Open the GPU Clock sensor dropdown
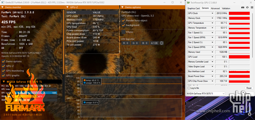The width and height of the screenshot is (255, 120). coord(212,13)
